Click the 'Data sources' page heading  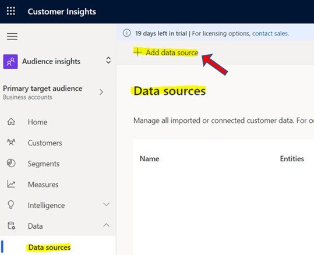(170, 91)
